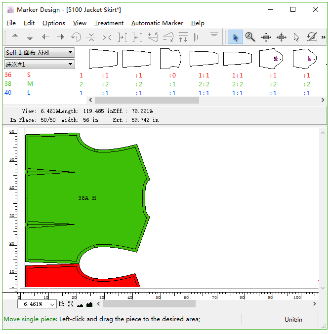328x334 pixels.
Task: Click the small mountain zoom-out icon
Action: (x=80, y=305)
